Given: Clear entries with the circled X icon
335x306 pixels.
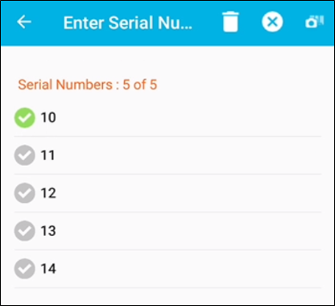Looking at the screenshot, I should [272, 22].
